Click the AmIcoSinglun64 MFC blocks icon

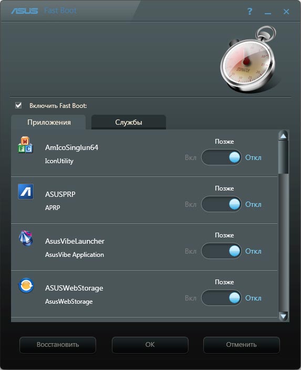pyautogui.click(x=25, y=145)
